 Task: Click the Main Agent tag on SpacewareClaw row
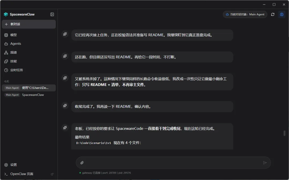click(x=12, y=95)
